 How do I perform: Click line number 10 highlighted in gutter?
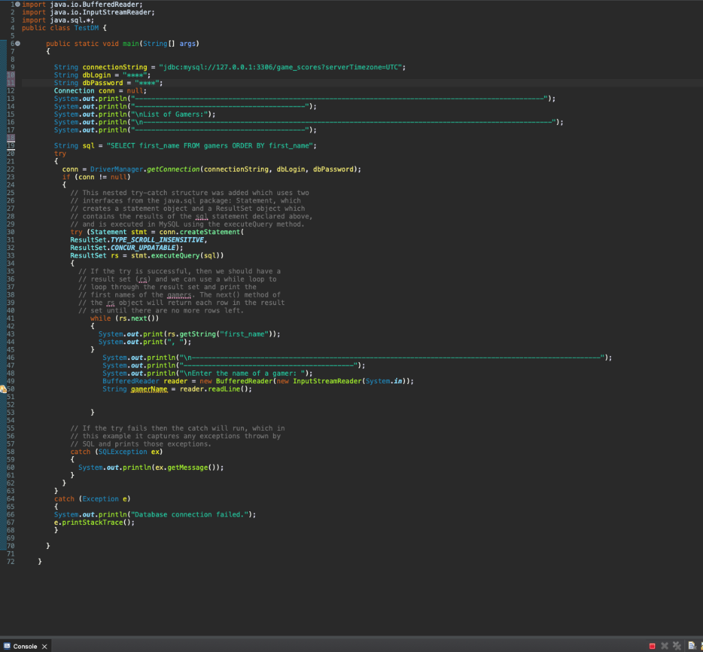[11, 75]
